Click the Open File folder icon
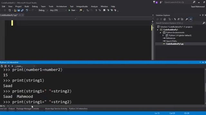206x115 pixels. 15,10
